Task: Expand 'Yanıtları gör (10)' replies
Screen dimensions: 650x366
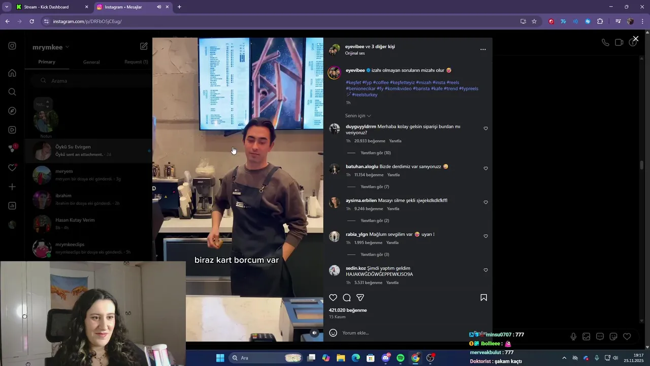Action: [375, 153]
